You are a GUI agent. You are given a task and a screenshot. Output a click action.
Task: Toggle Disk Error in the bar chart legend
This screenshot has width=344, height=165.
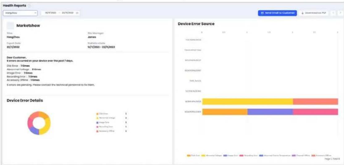point(193,155)
